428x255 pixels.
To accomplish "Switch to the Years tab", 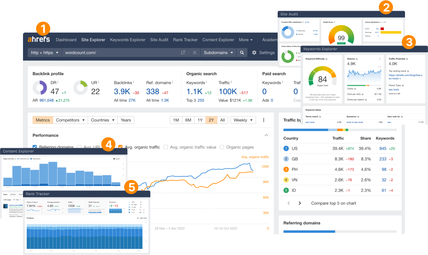I will click(x=126, y=120).
